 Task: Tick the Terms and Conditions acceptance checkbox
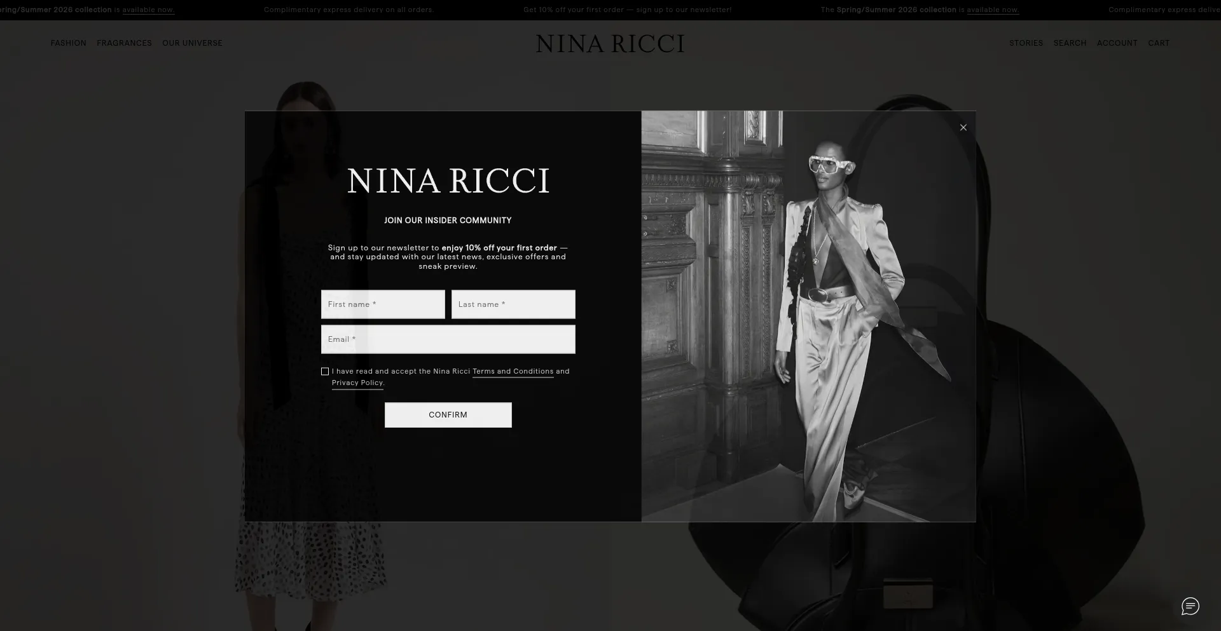click(325, 371)
